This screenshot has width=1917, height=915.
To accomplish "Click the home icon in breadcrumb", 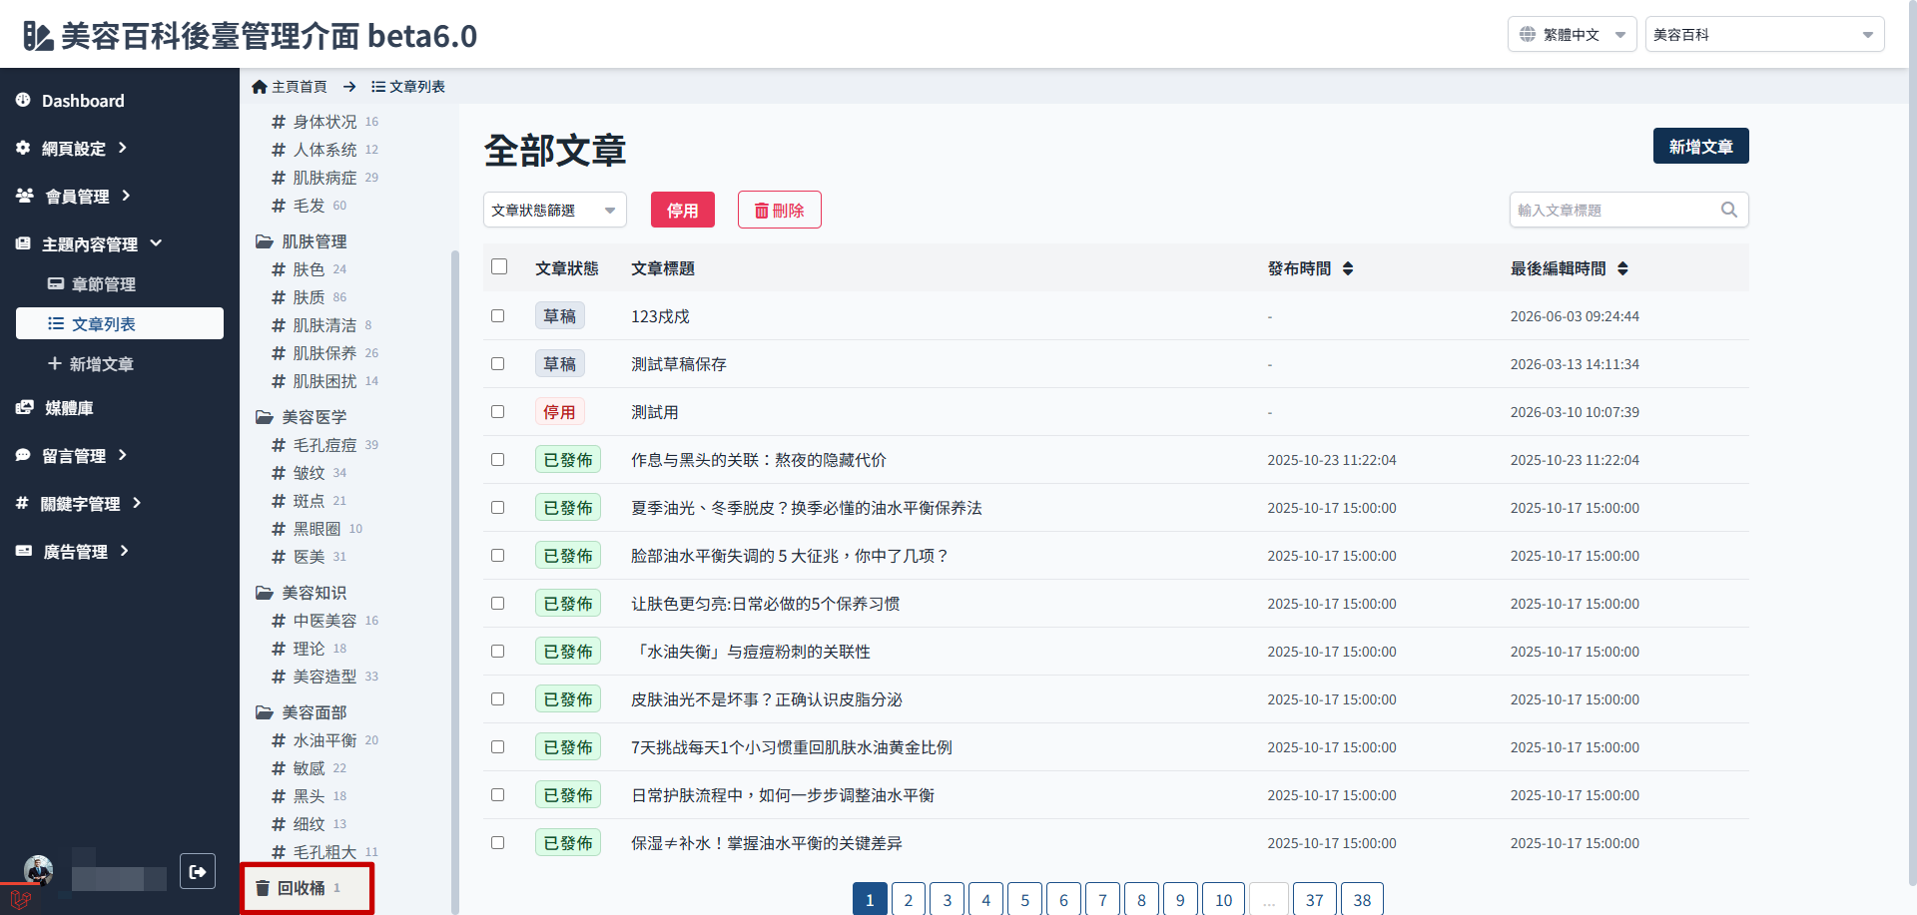I will pyautogui.click(x=260, y=87).
